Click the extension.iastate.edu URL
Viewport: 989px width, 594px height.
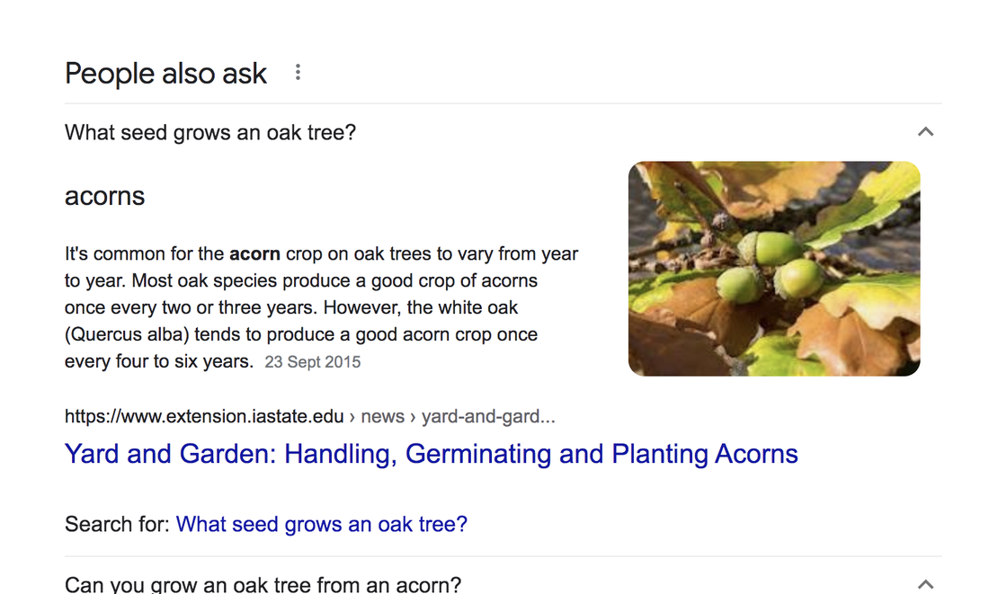pyautogui.click(x=204, y=416)
